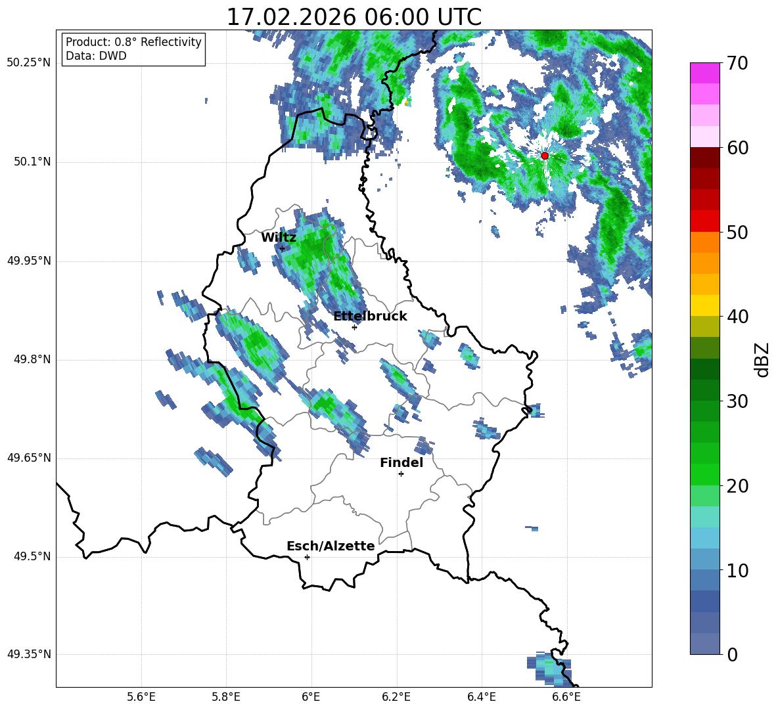Click the Findel station cross marker
Image resolution: width=778 pixels, height=710 pixels.
point(401,474)
